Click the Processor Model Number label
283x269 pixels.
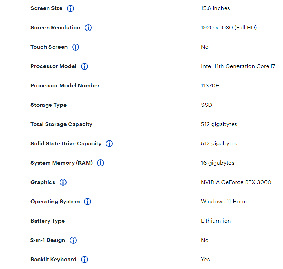pos(65,86)
